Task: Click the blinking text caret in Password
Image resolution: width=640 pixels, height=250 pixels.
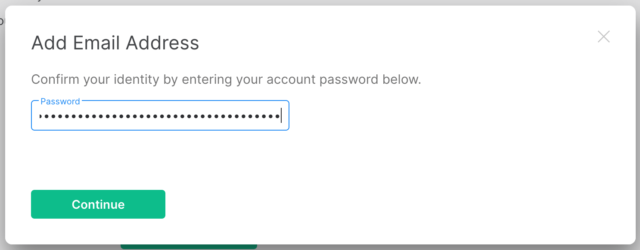Action: point(281,116)
